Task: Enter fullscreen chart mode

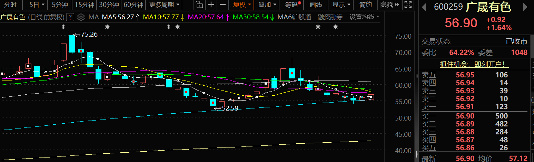Action: pos(408,5)
